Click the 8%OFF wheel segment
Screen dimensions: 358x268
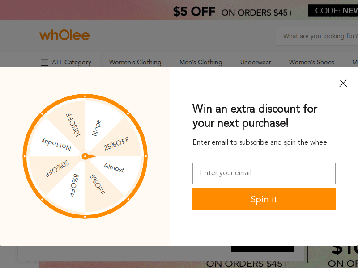coord(74,185)
